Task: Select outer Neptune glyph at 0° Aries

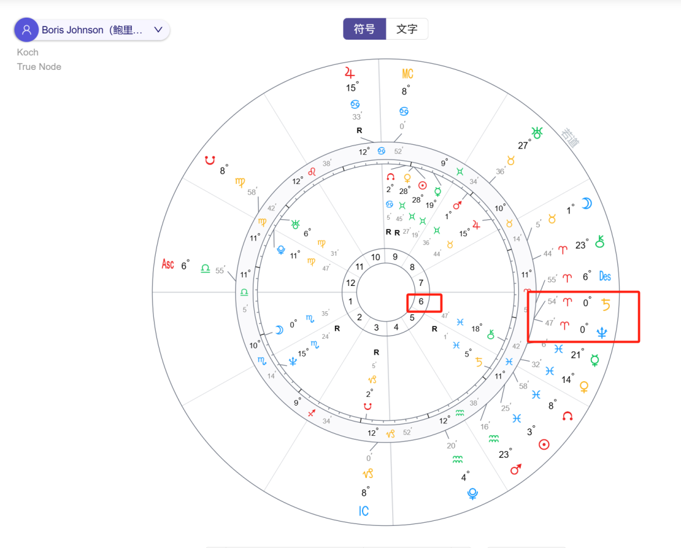Action: click(602, 333)
